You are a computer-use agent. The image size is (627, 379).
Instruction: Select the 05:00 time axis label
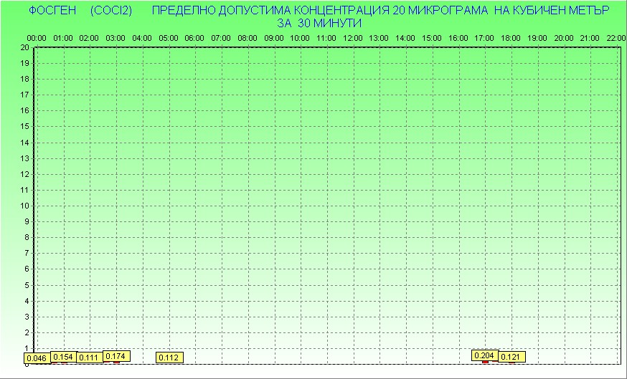tap(169, 38)
